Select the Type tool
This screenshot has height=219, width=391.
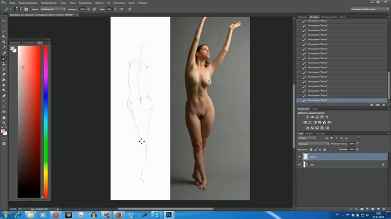[x=4, y=102]
